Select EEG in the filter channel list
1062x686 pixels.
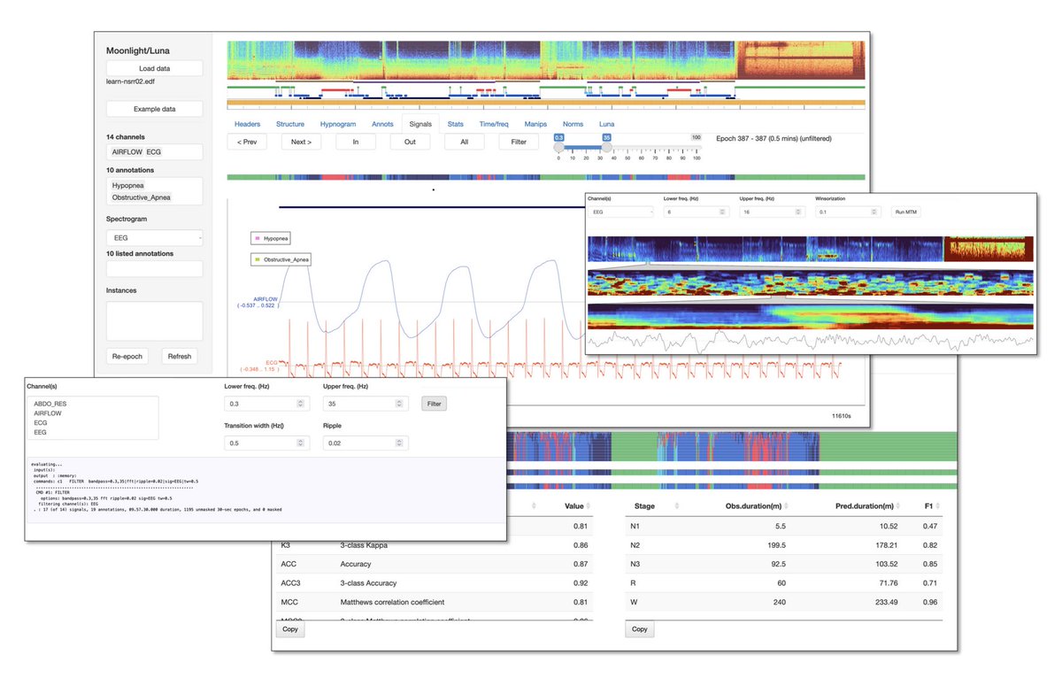coord(40,433)
